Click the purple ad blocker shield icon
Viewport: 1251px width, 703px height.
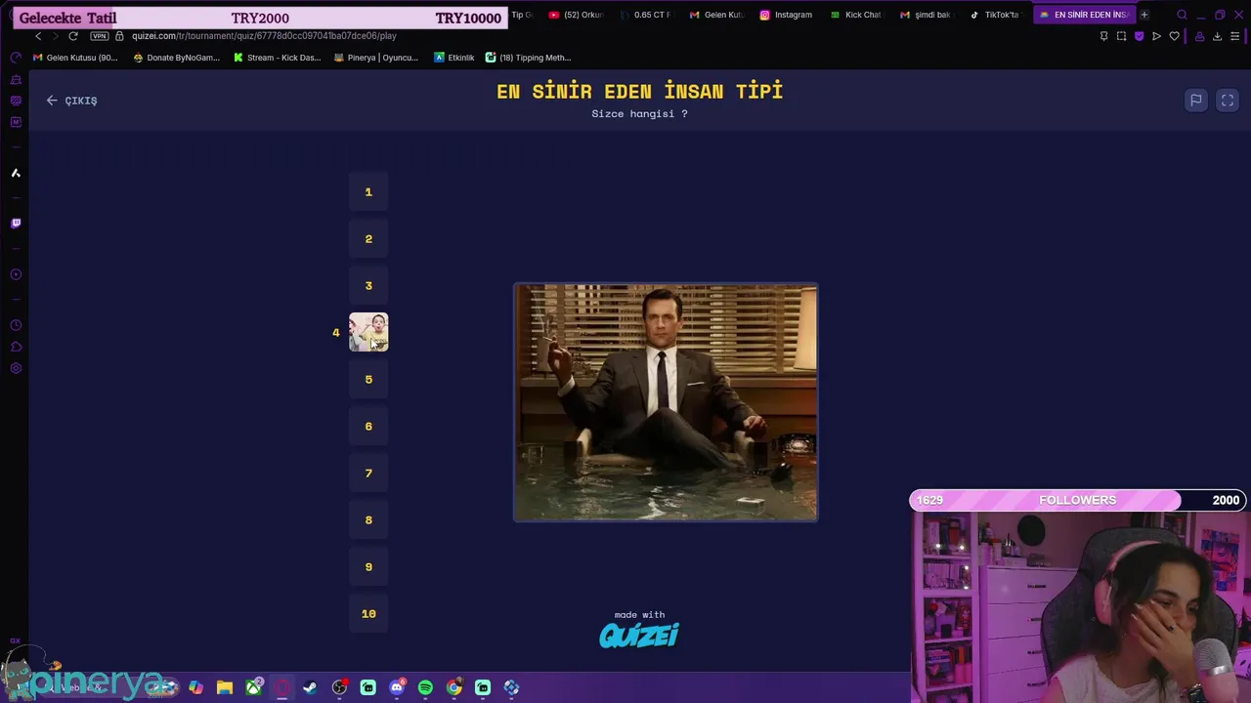pos(1139,36)
